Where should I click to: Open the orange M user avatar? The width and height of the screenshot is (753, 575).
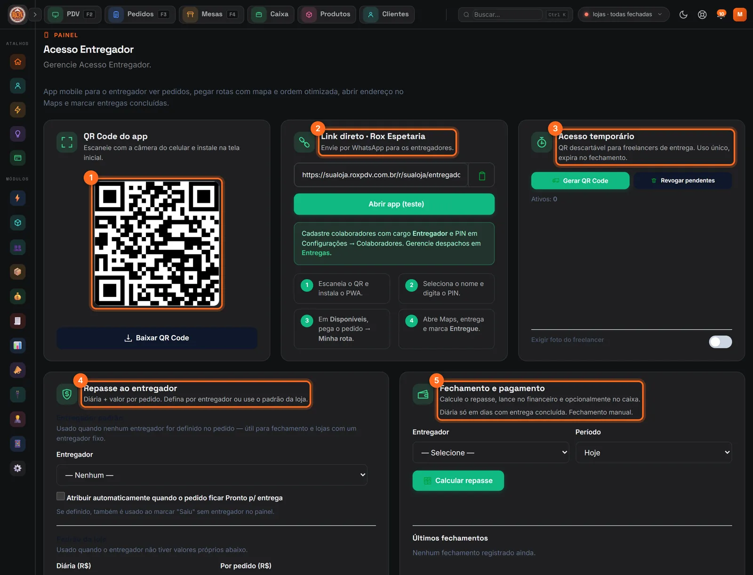(740, 15)
